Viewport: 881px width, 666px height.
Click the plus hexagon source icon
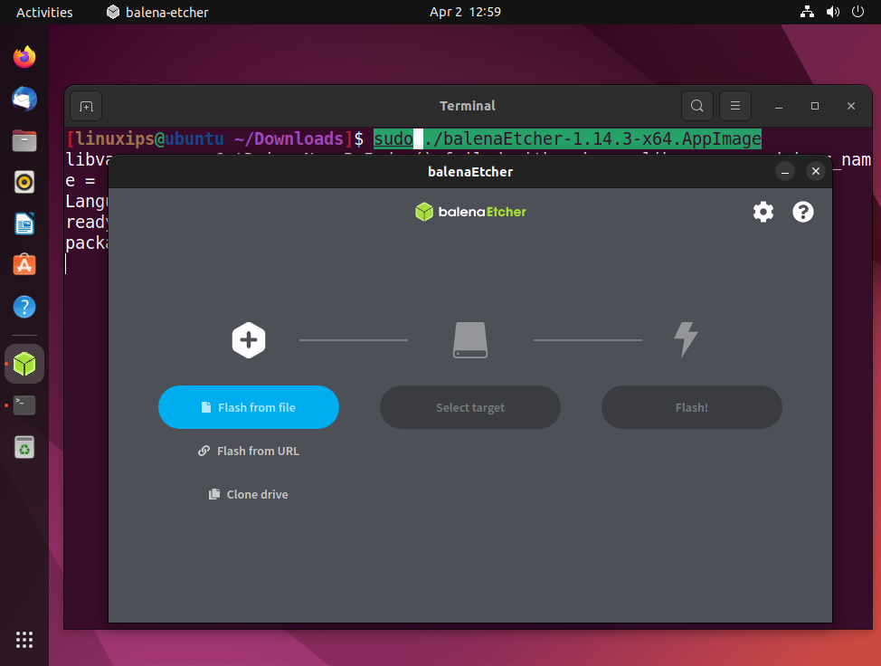click(x=249, y=340)
